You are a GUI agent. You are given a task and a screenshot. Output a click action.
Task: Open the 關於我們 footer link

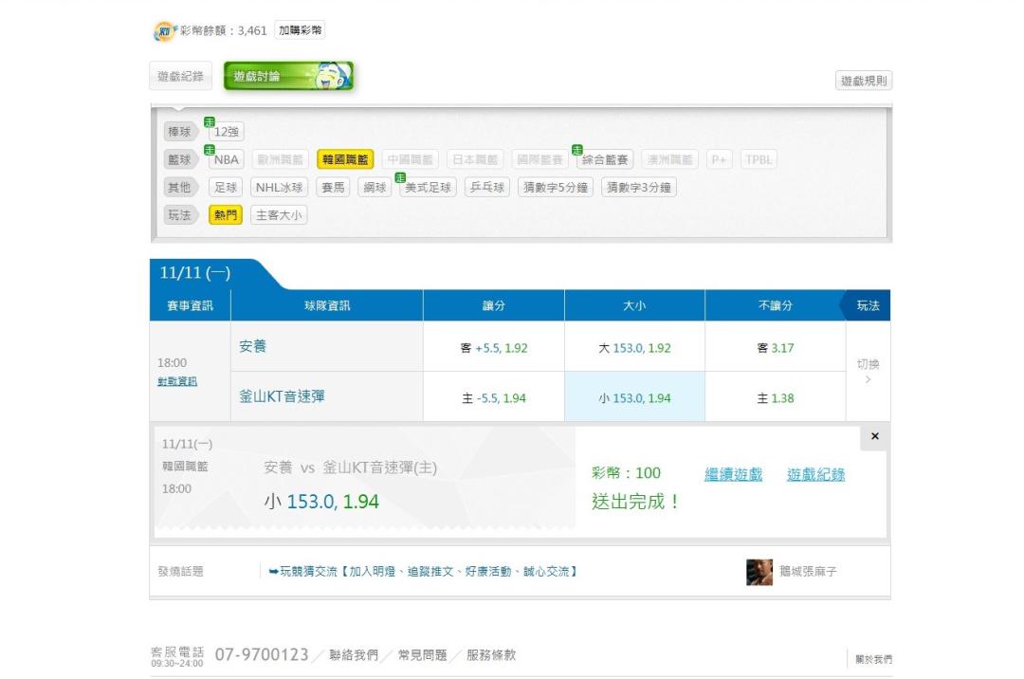click(874, 659)
